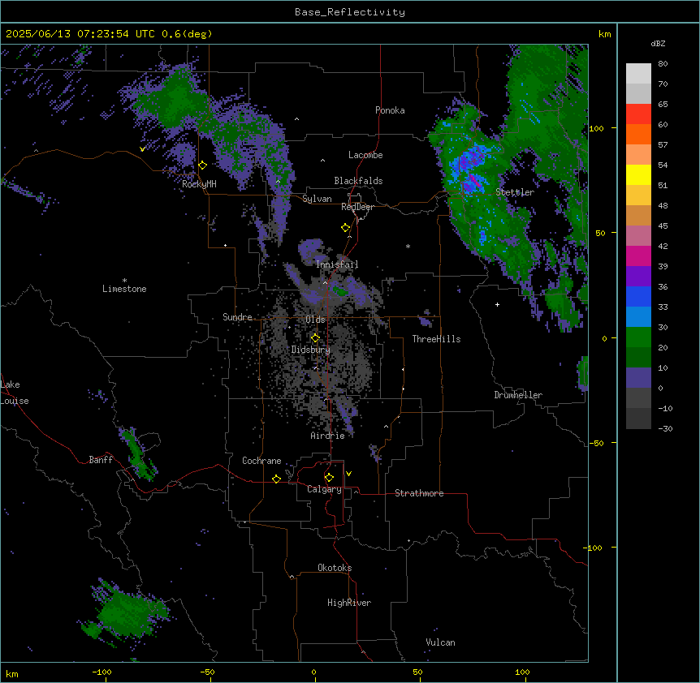Click the -50 tick label on bottom axis
Image resolution: width=700 pixels, height=683 pixels.
[x=207, y=672]
